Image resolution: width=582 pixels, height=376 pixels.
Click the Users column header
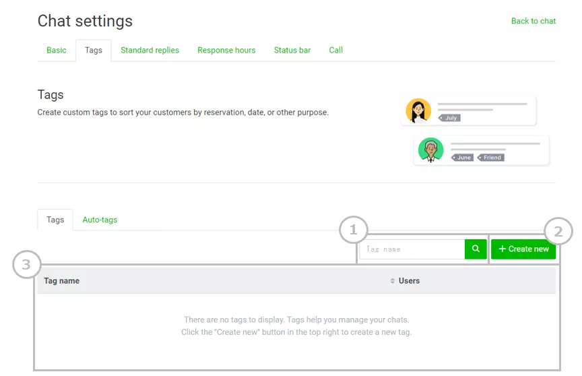point(409,281)
